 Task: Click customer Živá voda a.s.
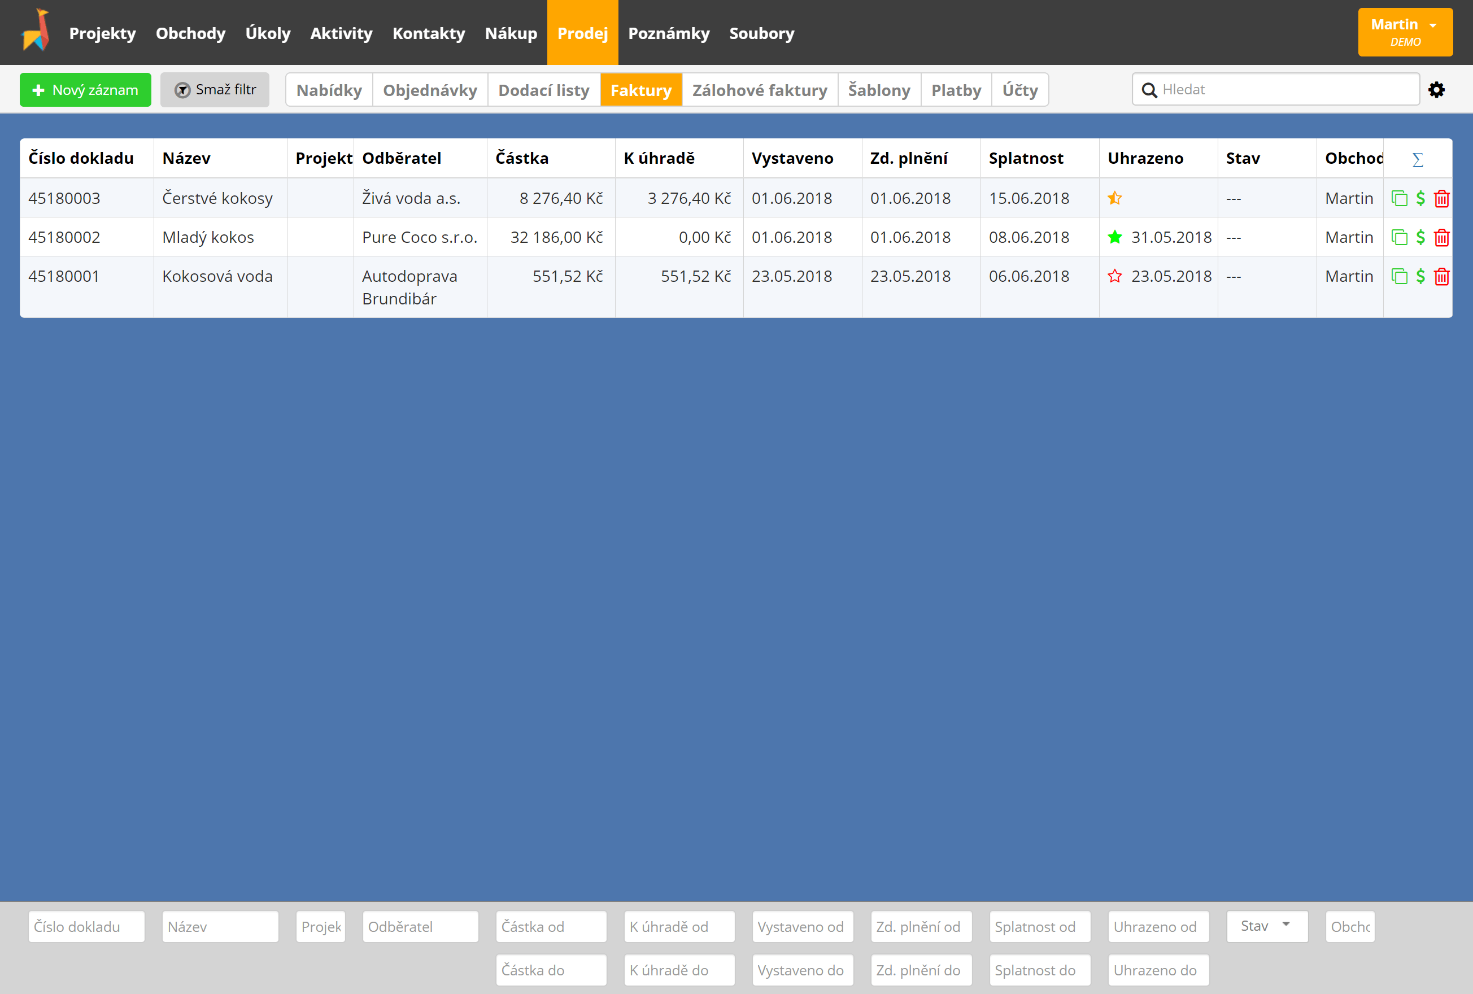(411, 198)
